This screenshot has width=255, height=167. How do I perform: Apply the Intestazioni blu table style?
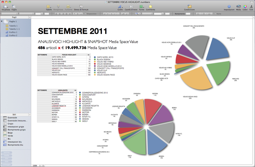pyautogui.click(x=15, y=142)
